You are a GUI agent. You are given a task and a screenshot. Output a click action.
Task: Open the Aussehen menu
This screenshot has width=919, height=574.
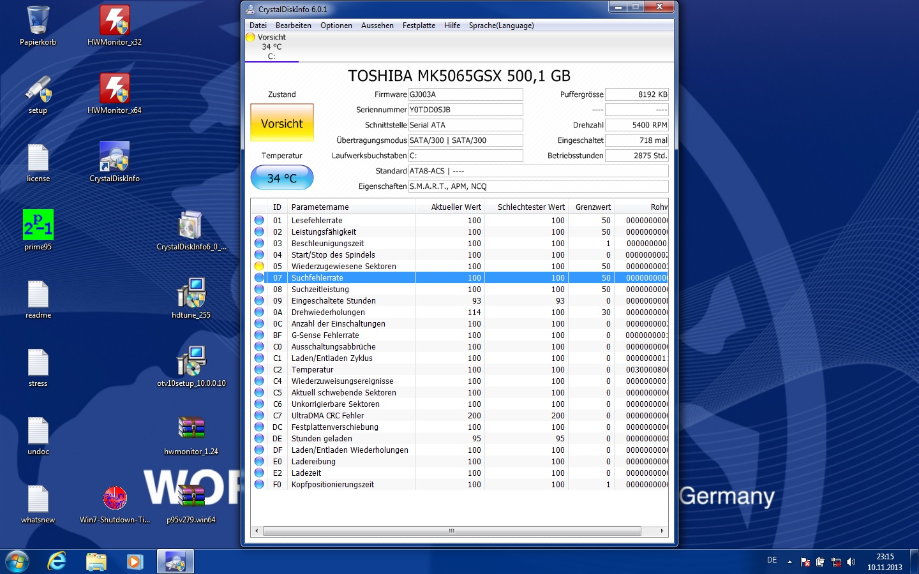[377, 26]
